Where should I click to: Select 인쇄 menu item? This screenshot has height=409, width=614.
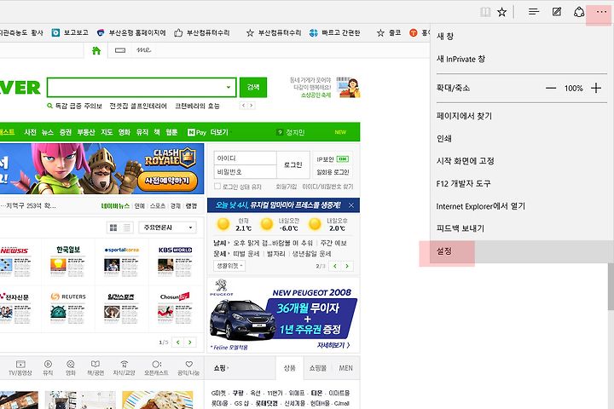point(522,138)
